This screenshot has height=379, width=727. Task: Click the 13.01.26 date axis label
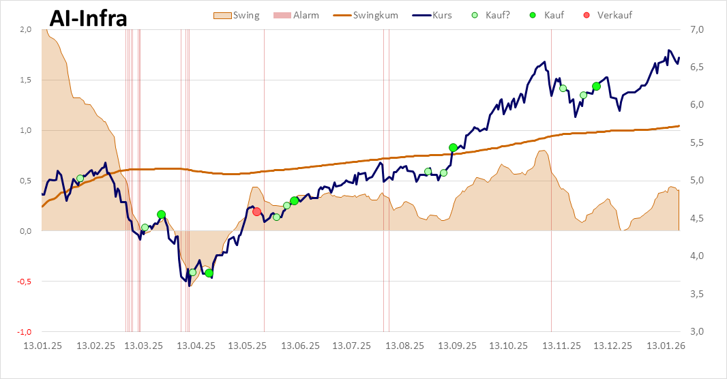(x=667, y=346)
